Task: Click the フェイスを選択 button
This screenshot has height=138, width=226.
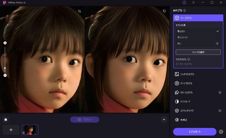Action: click(x=198, y=52)
